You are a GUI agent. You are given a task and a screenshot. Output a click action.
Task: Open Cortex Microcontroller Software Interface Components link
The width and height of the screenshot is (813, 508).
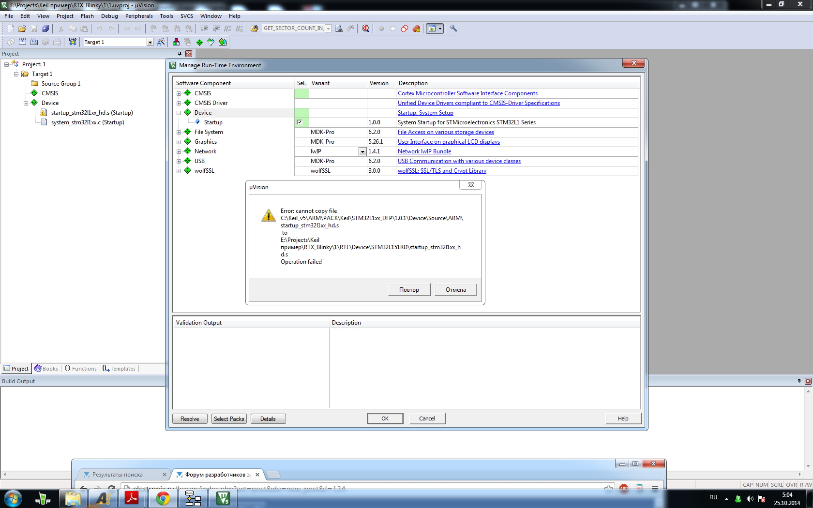coord(467,93)
